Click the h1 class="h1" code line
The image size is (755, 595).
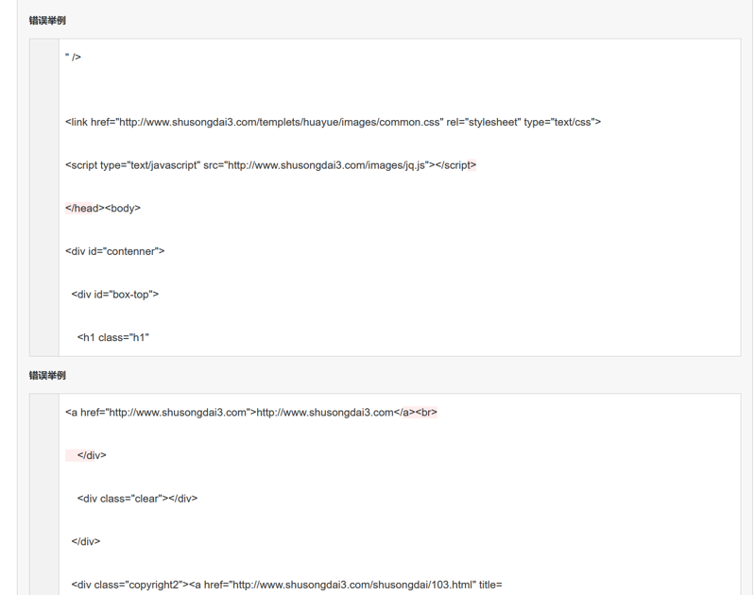113,337
